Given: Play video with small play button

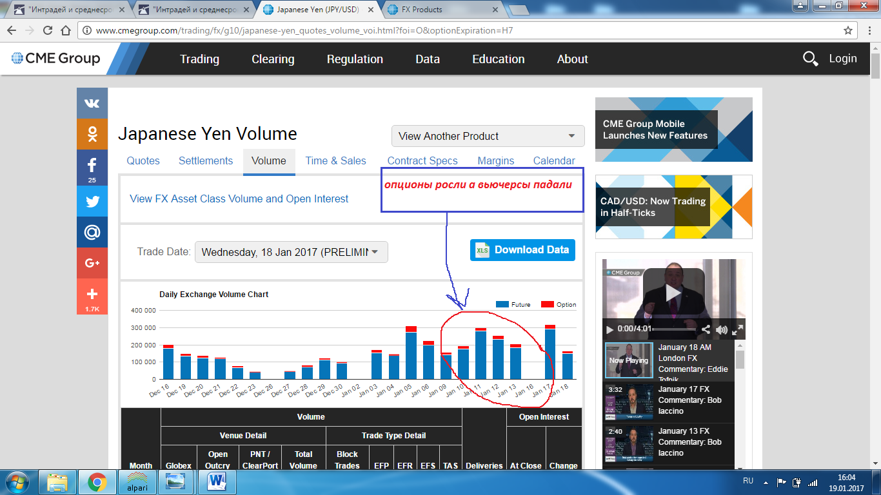Looking at the screenshot, I should point(609,330).
